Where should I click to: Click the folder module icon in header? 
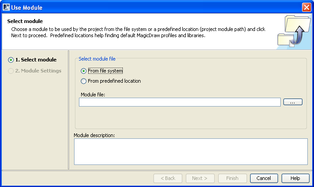click(292, 31)
